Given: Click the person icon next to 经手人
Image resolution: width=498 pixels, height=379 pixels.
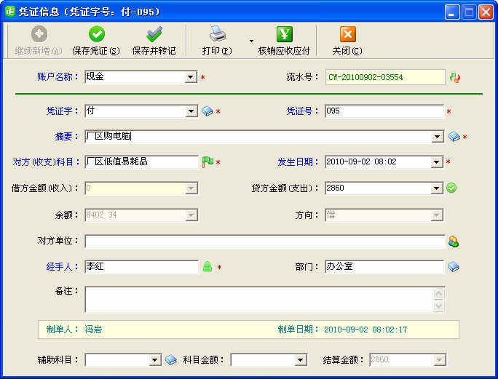Looking at the screenshot, I should [x=207, y=267].
